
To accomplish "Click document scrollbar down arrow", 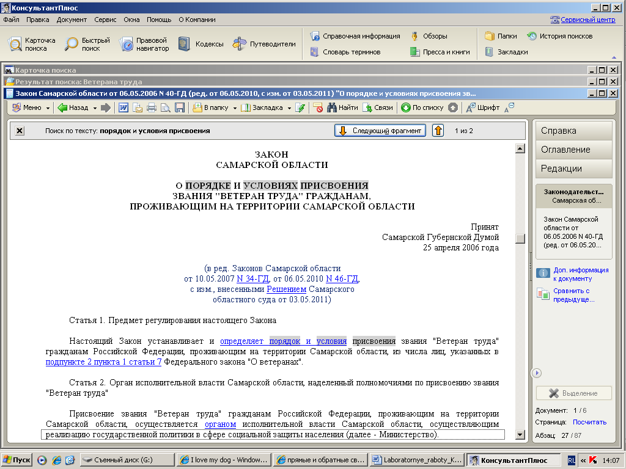I will [x=520, y=435].
